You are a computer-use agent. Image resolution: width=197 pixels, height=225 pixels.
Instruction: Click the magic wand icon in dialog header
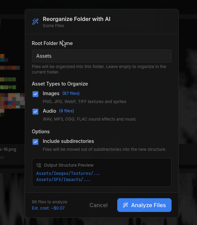35,22
